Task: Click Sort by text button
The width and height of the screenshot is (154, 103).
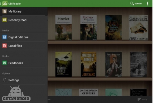Action: point(144,100)
